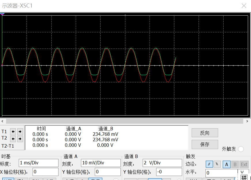Screen dimensions: 251x180
Task: Click the scrollbar right arrow under display
Action: point(247,121)
